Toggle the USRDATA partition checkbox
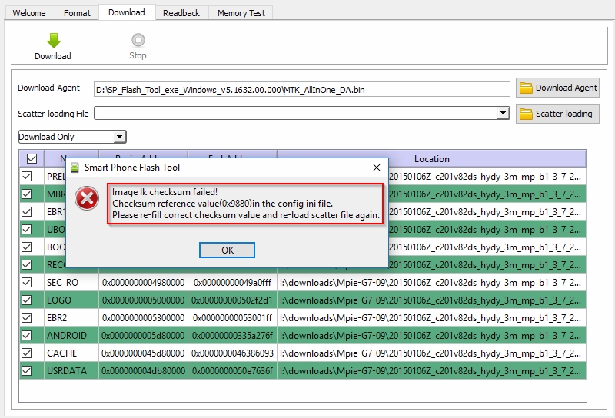The image size is (615, 418). click(26, 370)
